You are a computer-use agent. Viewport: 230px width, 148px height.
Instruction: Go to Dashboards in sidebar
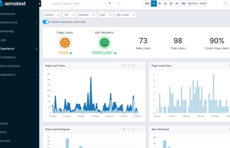click(7, 14)
